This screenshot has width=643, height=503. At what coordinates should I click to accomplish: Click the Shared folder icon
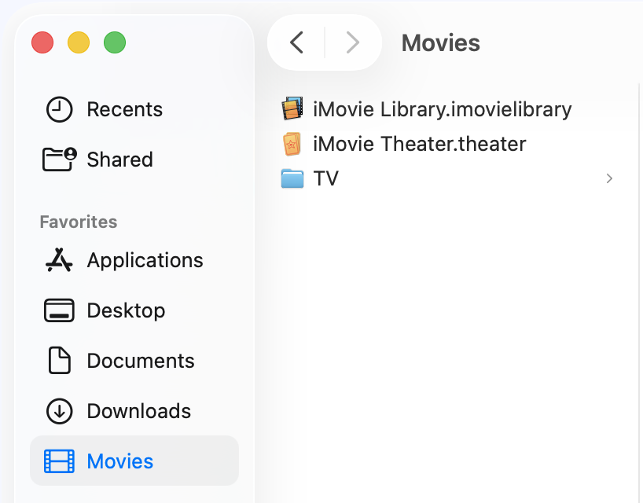click(59, 160)
